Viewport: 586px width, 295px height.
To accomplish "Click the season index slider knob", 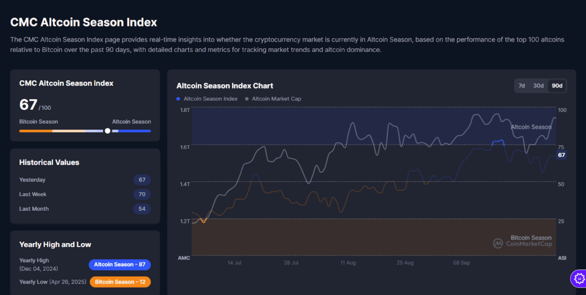I will pyautogui.click(x=108, y=131).
